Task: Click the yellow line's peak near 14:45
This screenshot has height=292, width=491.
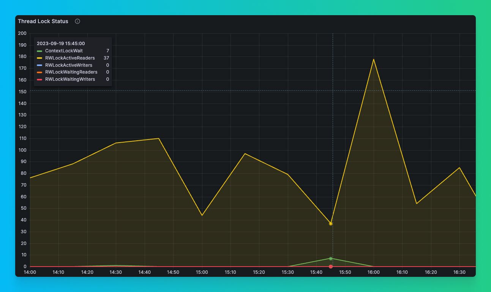Action: click(159, 138)
